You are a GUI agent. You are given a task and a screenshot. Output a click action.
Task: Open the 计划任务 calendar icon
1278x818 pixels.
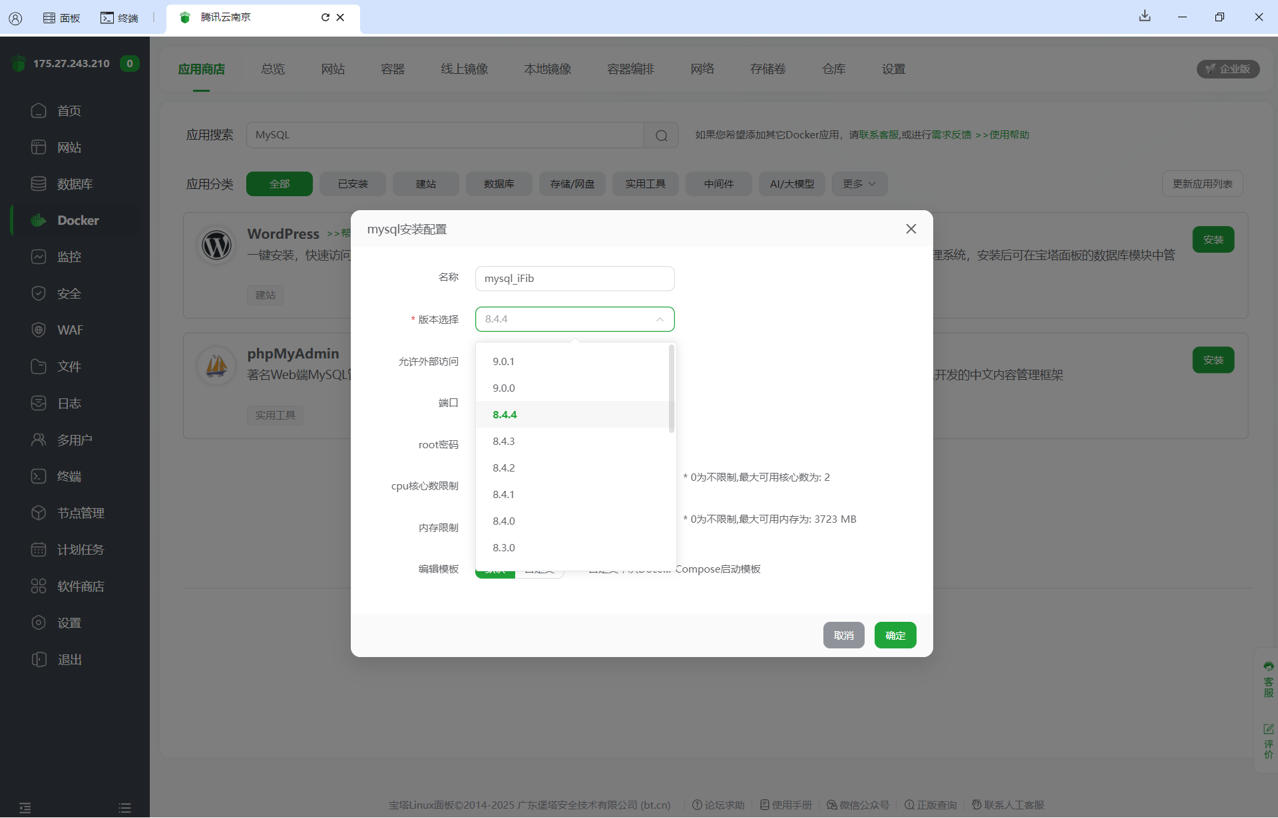pos(39,549)
